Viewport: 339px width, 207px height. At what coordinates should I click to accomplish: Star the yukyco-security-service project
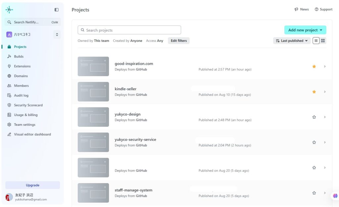314,142
